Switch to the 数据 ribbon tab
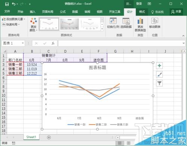This screenshot has width=187, height=146. (x=75, y=12)
